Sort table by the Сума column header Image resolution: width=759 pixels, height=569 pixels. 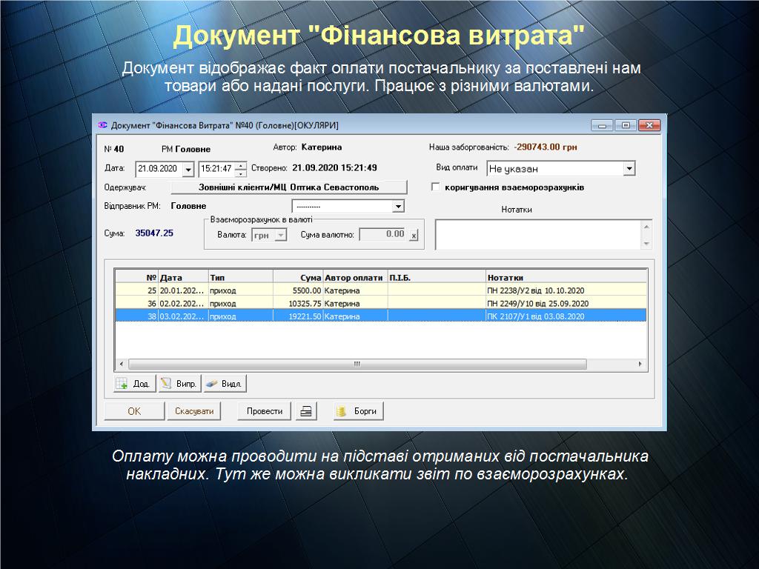click(298, 277)
